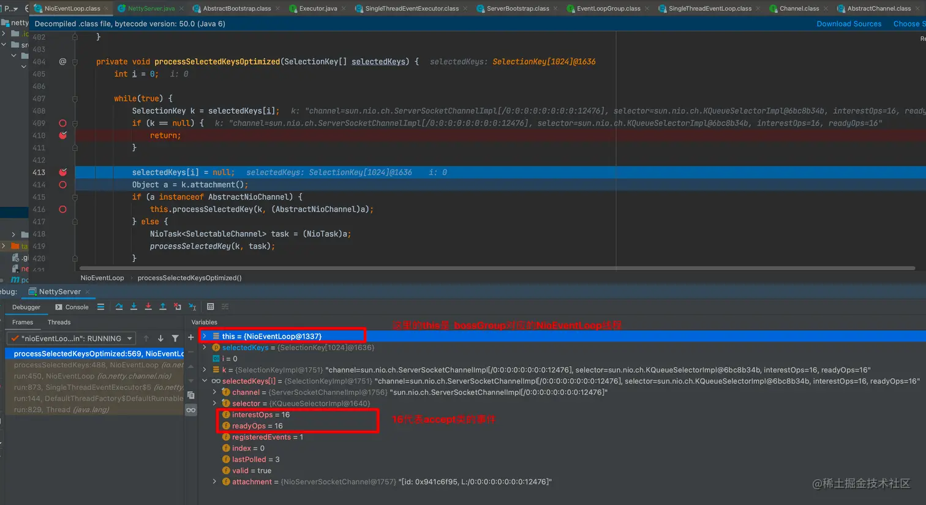926x505 pixels.
Task: Close the NettyServer debug session tab
Action: (87, 292)
